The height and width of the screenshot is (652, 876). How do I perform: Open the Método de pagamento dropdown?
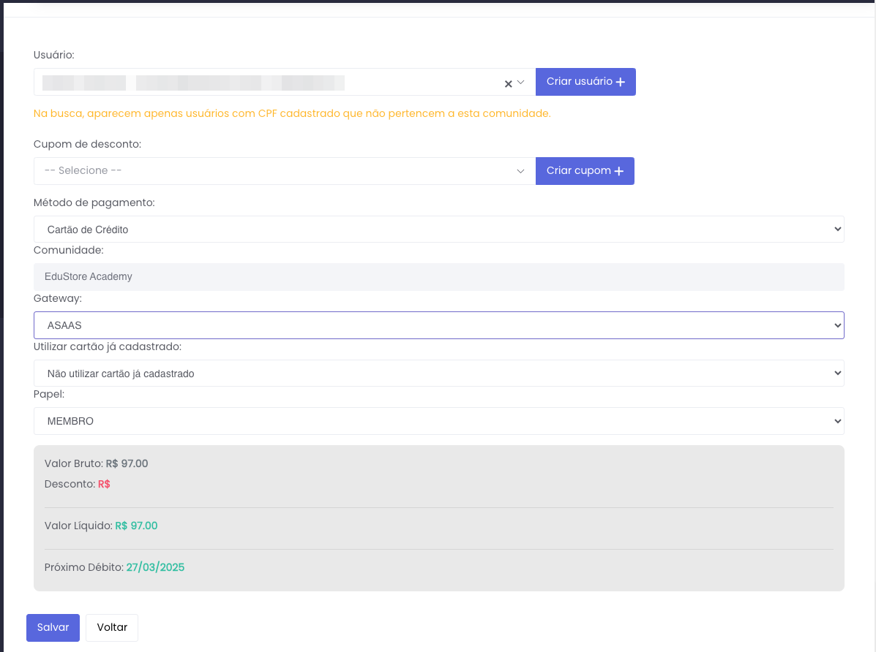438,230
